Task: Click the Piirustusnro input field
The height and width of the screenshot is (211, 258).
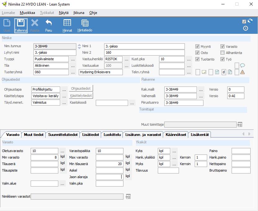Action: 184,103
